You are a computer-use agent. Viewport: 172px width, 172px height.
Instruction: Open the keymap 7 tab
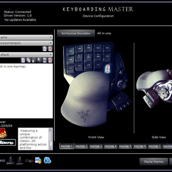155,146
